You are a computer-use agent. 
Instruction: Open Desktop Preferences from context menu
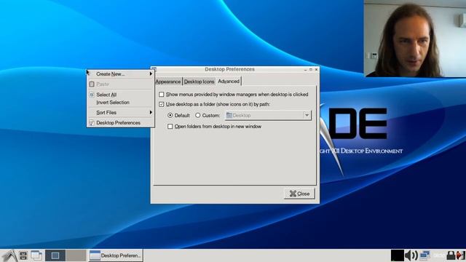click(x=120, y=123)
